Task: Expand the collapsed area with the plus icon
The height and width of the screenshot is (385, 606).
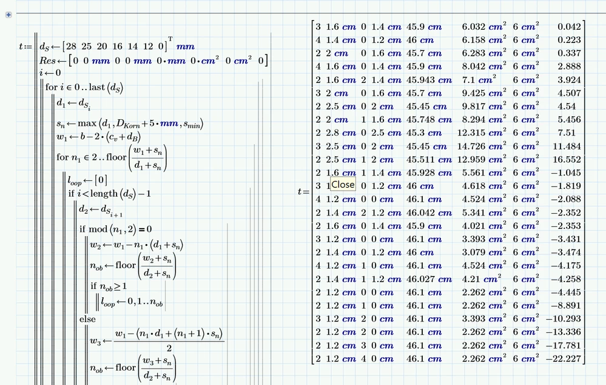Action: pyautogui.click(x=8, y=15)
